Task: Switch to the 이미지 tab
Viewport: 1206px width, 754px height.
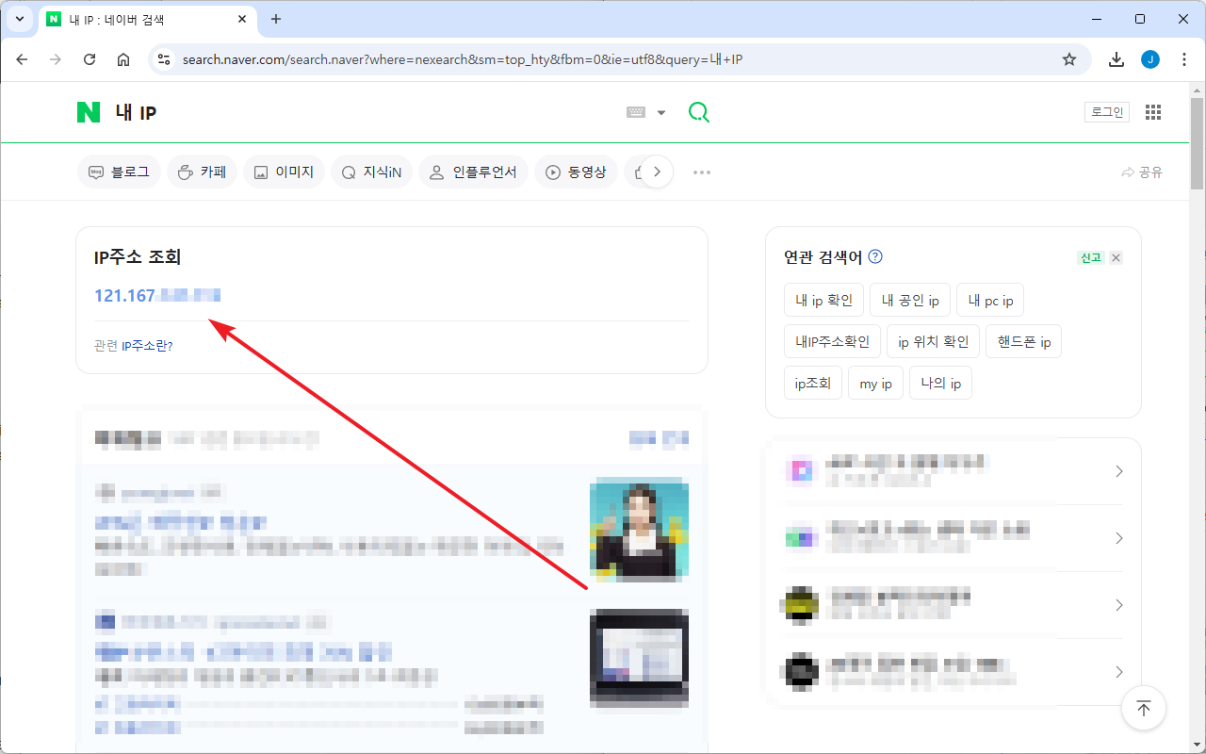Action: (284, 172)
